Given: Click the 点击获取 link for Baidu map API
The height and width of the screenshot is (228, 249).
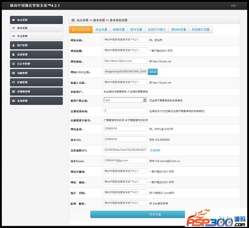Looking at the screenshot, I should point(155,150).
